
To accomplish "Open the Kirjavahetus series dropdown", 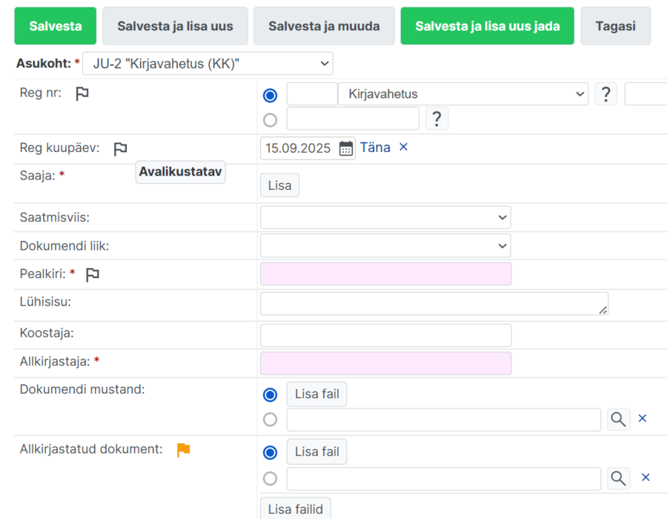I will (x=462, y=94).
